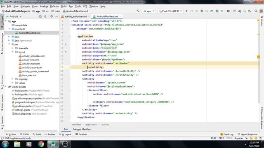Select item_user.xml in layout folder
This screenshot has height=148, width=264.
point(29,75)
